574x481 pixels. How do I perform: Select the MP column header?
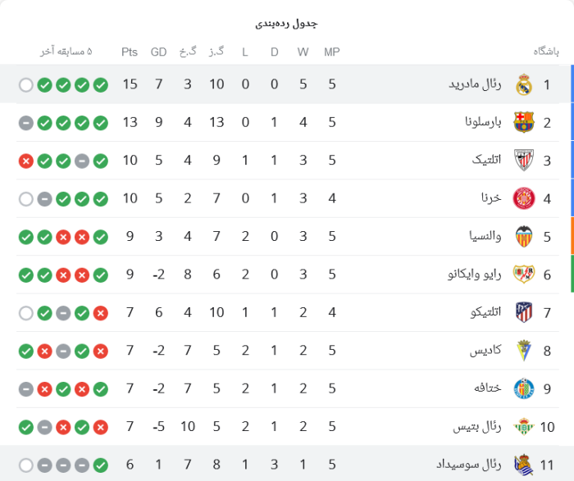pos(331,52)
